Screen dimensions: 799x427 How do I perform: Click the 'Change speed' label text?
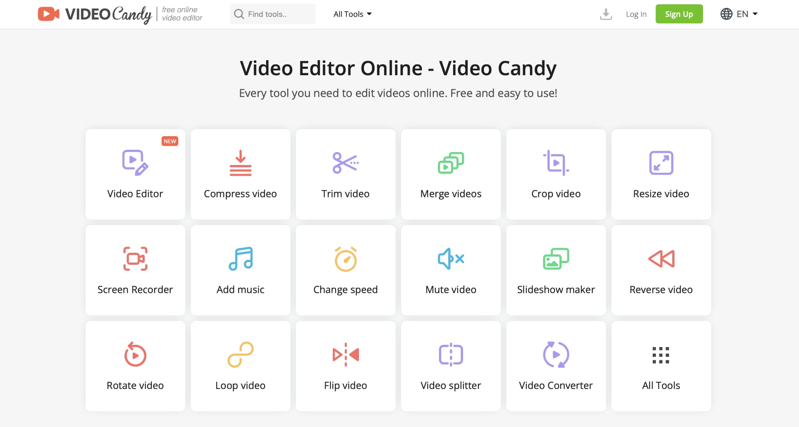click(345, 290)
